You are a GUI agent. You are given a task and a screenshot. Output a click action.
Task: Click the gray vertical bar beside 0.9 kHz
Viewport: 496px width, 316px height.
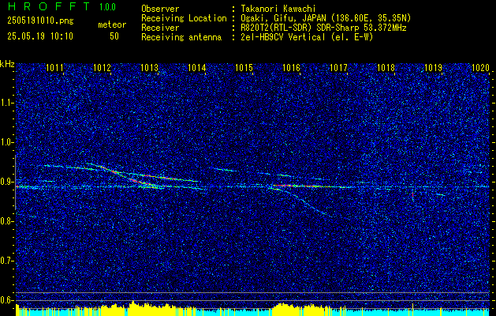(15, 182)
